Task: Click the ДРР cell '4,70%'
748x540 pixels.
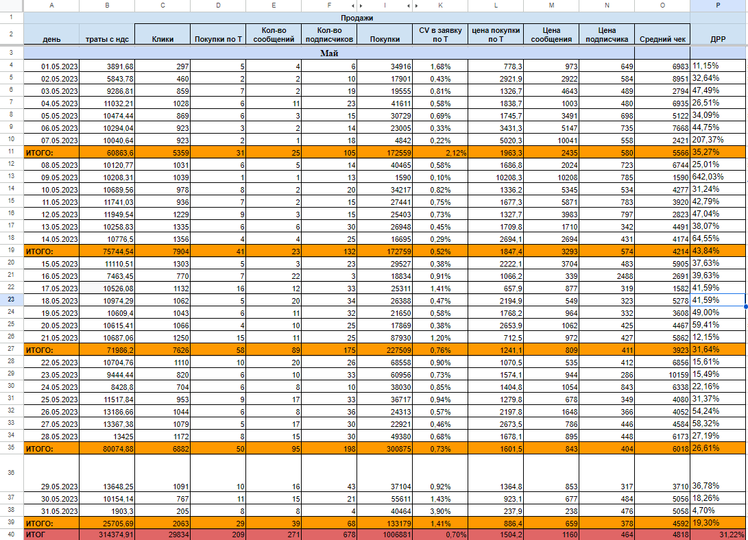Action: coord(718,511)
